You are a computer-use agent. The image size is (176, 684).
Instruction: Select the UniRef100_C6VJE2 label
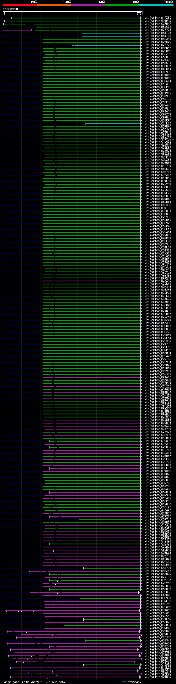(x=158, y=375)
